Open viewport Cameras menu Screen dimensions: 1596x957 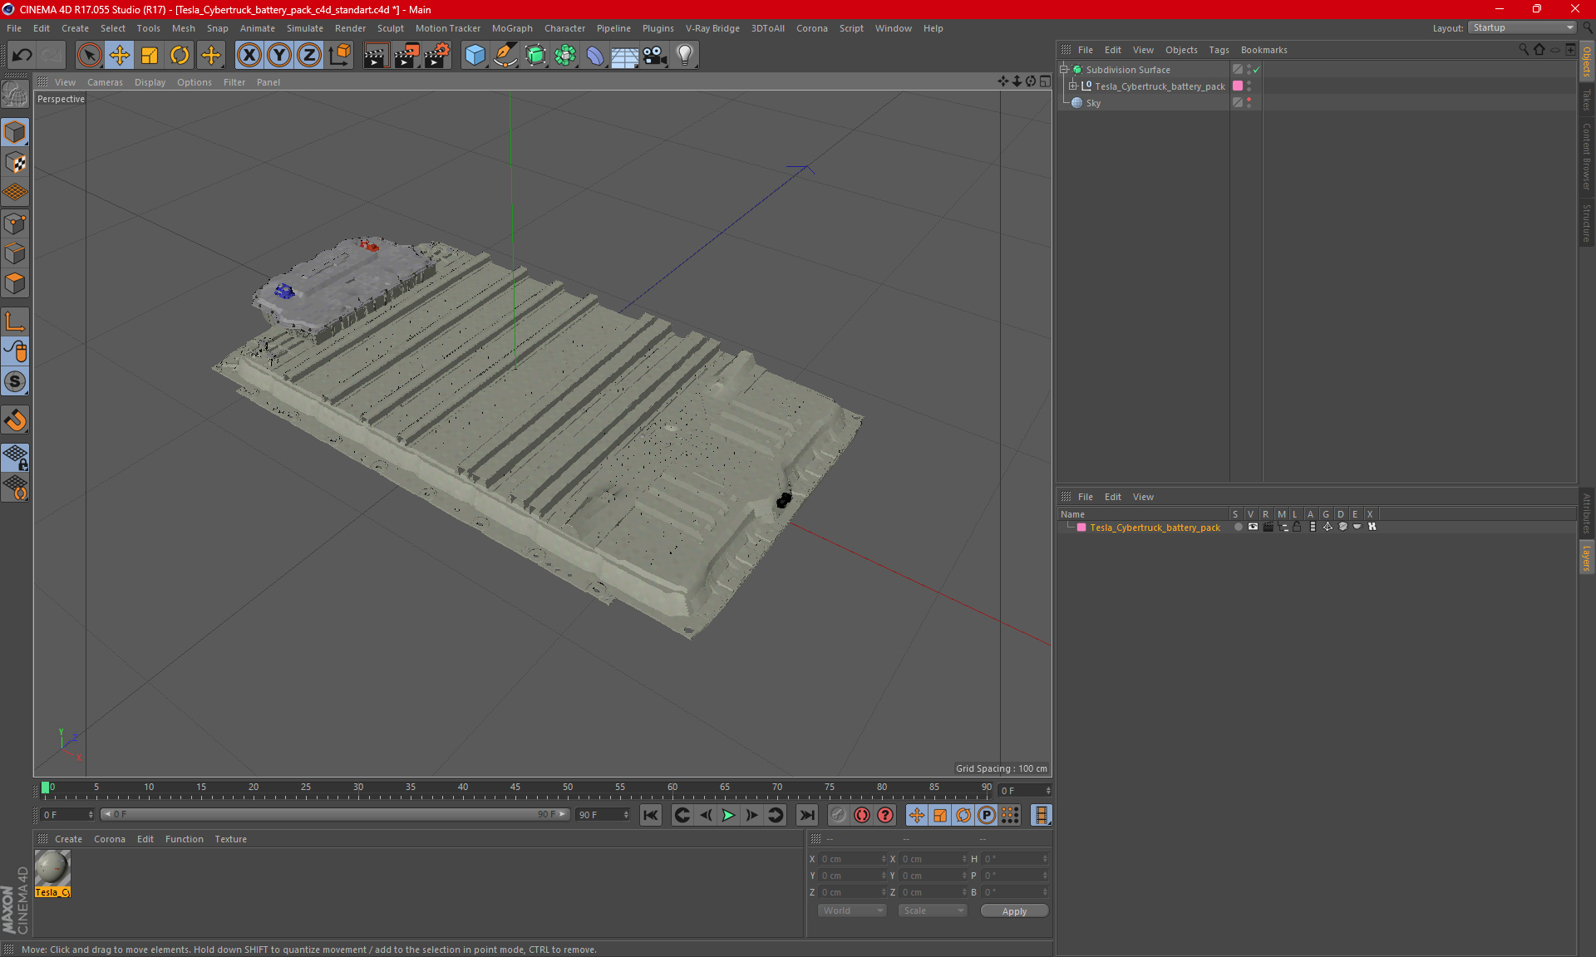click(105, 82)
